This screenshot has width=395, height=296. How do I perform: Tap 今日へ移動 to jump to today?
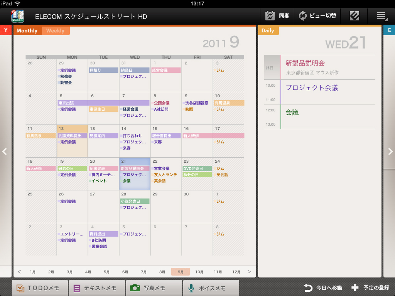tap(323, 288)
